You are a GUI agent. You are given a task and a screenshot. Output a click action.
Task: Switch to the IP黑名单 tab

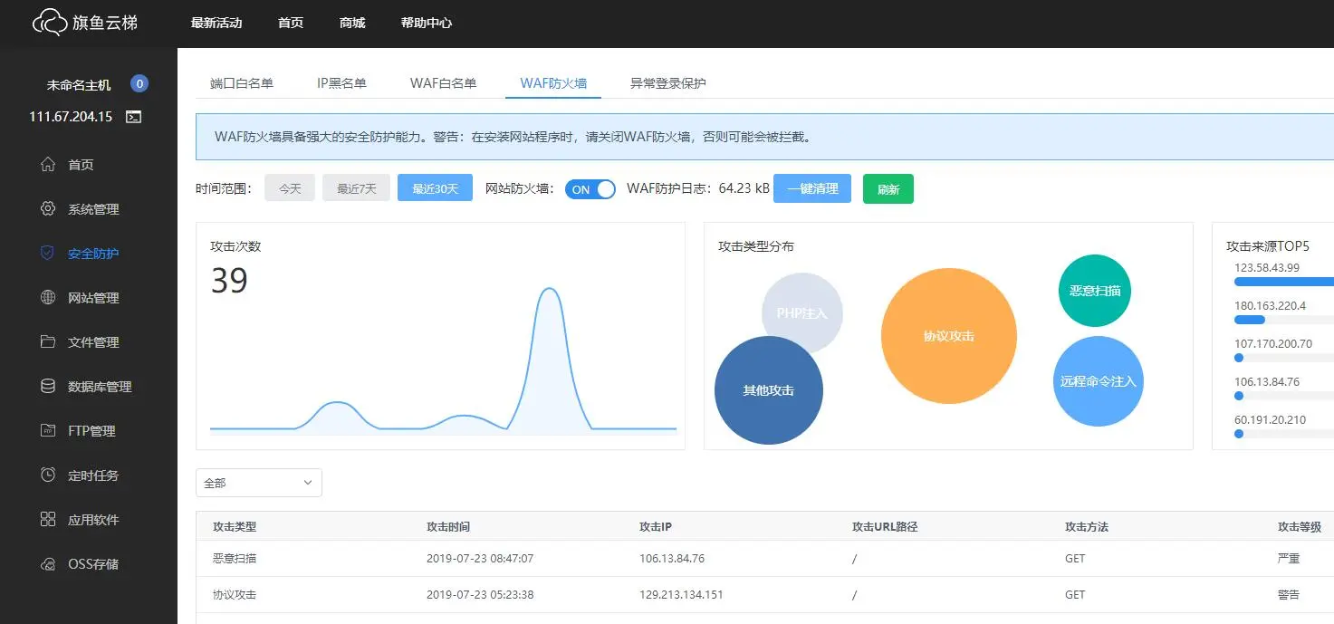(341, 83)
